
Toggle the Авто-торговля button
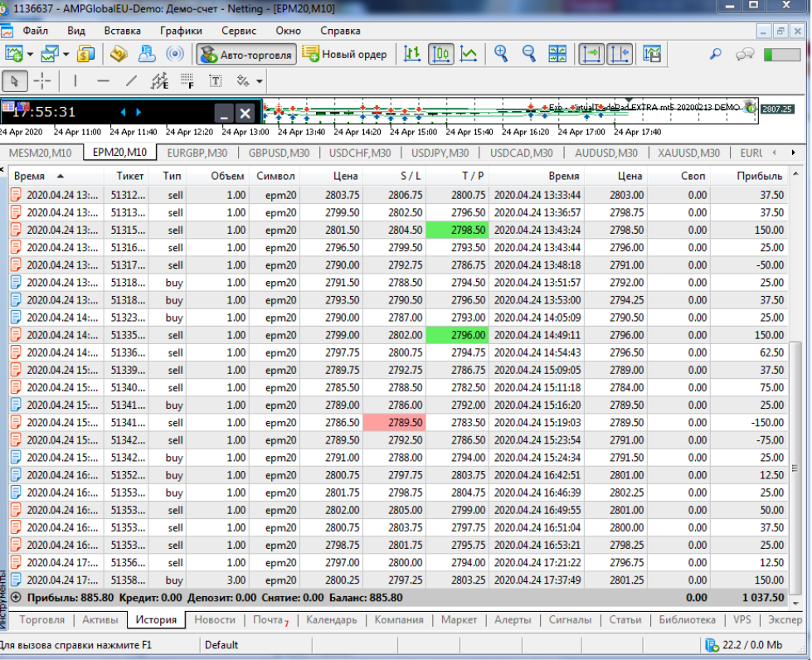pos(246,55)
